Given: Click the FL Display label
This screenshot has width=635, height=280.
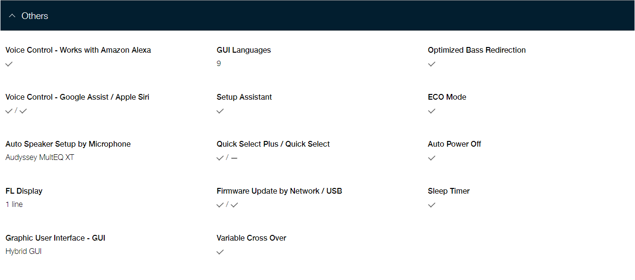Looking at the screenshot, I should click(24, 191).
